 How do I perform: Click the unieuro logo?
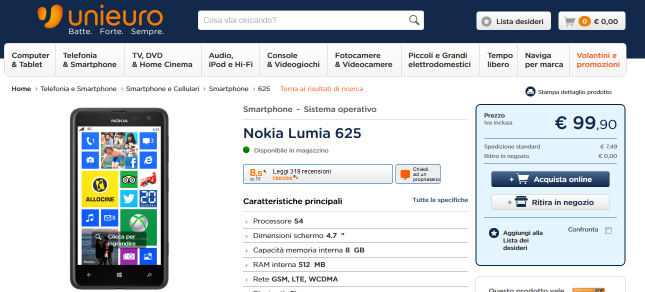(x=100, y=20)
